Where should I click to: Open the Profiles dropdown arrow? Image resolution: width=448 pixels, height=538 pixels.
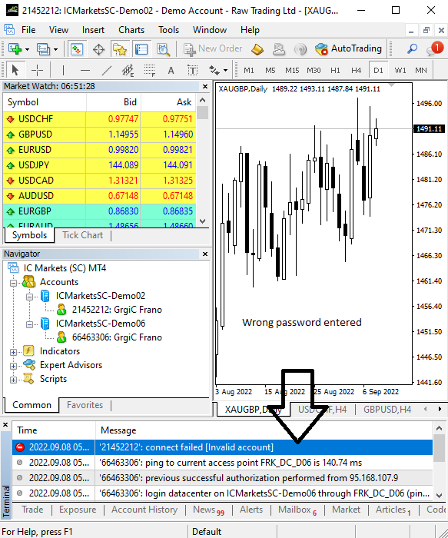coord(55,50)
